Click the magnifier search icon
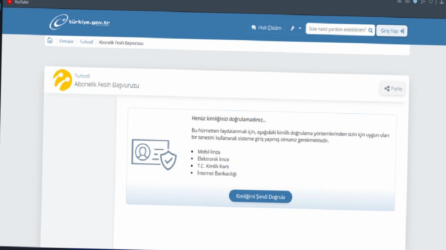The image size is (446, 250). tap(371, 30)
